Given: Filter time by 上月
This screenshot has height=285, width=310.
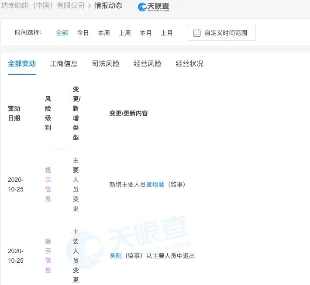Looking at the screenshot, I should pyautogui.click(x=166, y=33).
